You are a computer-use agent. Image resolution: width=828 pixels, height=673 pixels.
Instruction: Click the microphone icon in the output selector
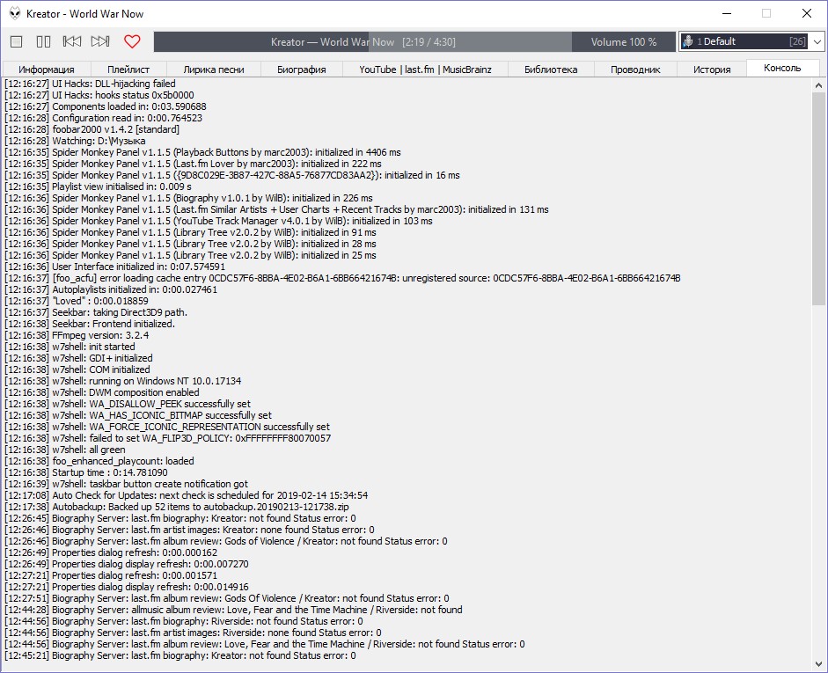(x=687, y=41)
